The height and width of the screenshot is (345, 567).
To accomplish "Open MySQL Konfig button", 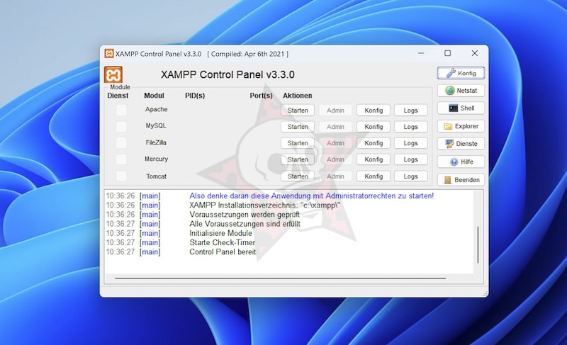I will 374,126.
